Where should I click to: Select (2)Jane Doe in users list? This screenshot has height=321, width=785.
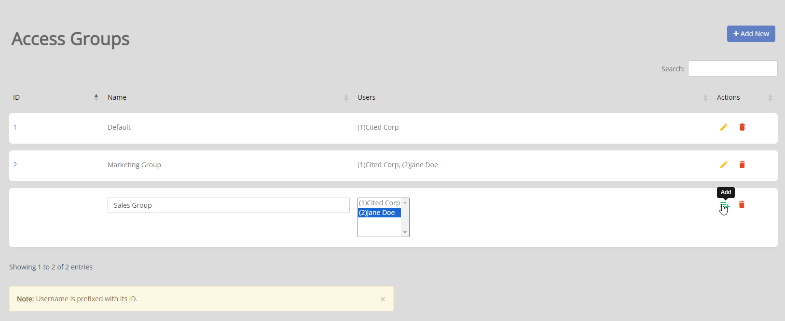(x=379, y=213)
